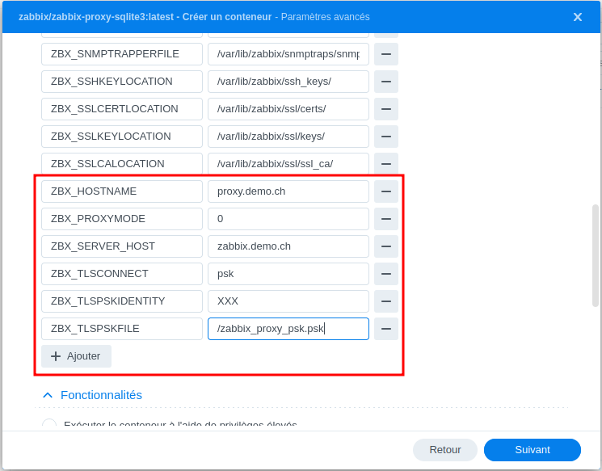The width and height of the screenshot is (602, 471).
Task: Edit the ZBX_TLSCONNECT name field
Action: (x=122, y=274)
